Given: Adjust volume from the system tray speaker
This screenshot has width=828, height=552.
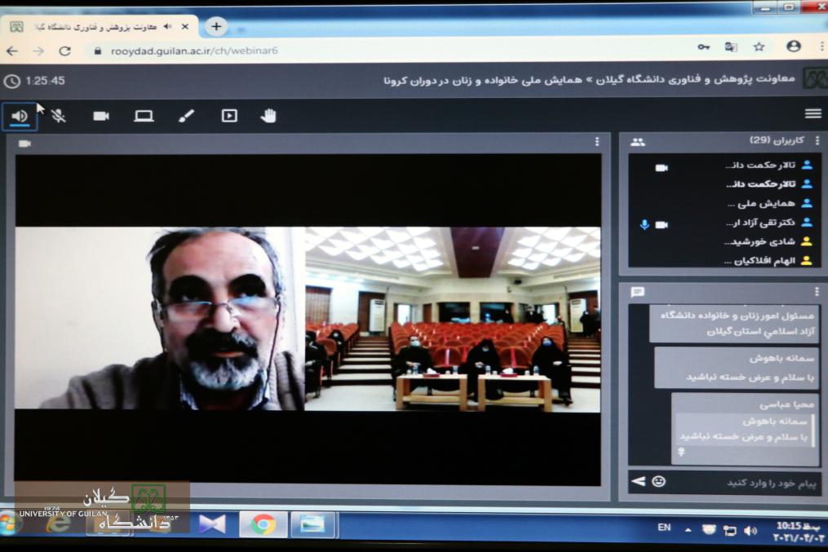Looking at the screenshot, I should 750,531.
